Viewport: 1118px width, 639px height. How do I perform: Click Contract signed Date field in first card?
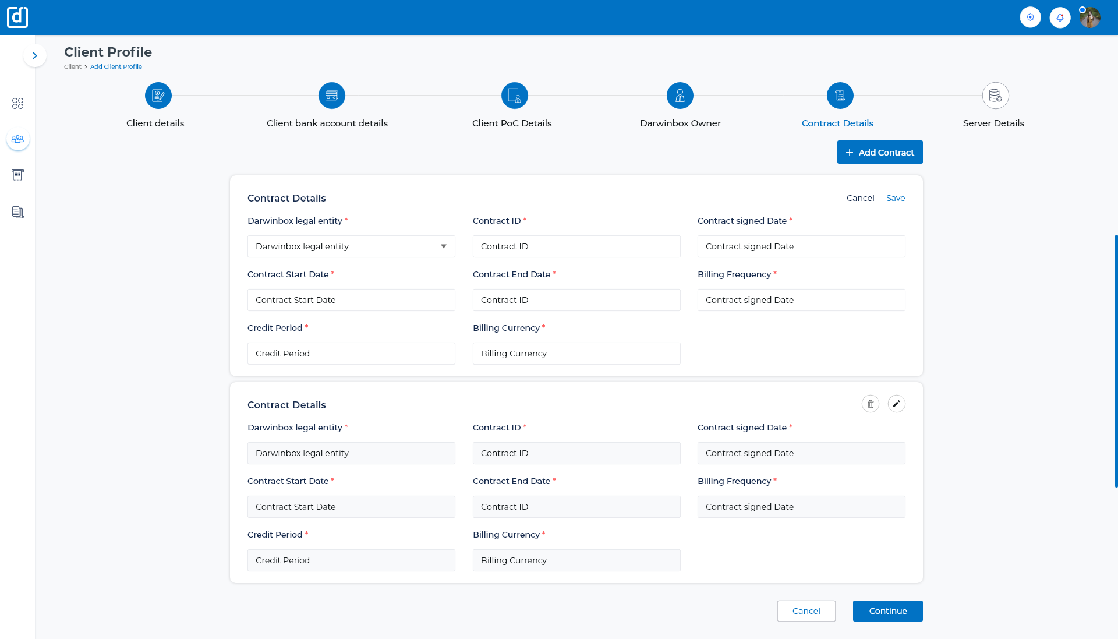[x=801, y=246]
